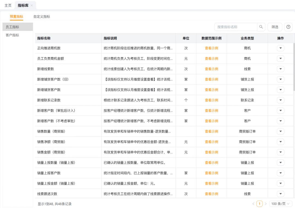Click 查看示例 for 销量上报客户数

point(211,173)
